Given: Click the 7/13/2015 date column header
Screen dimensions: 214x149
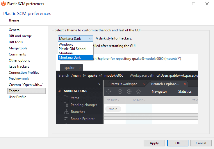Looking at the screenshot, I should click(113, 100).
